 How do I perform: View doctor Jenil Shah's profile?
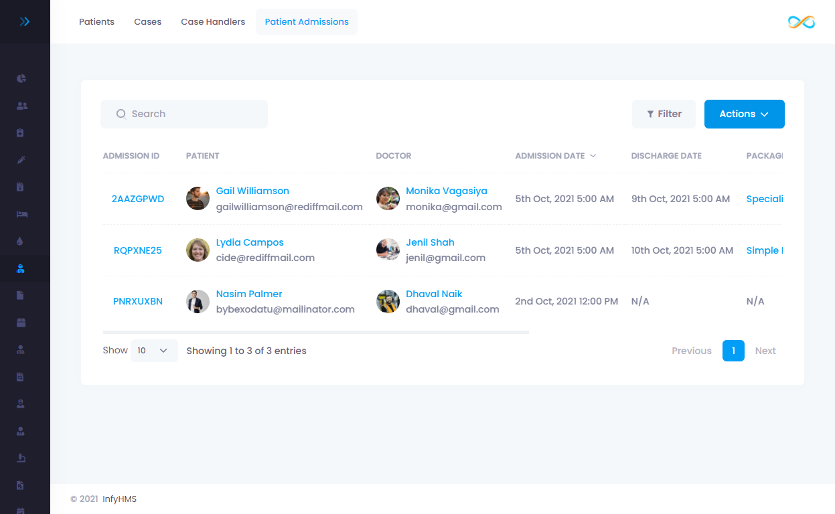[430, 242]
